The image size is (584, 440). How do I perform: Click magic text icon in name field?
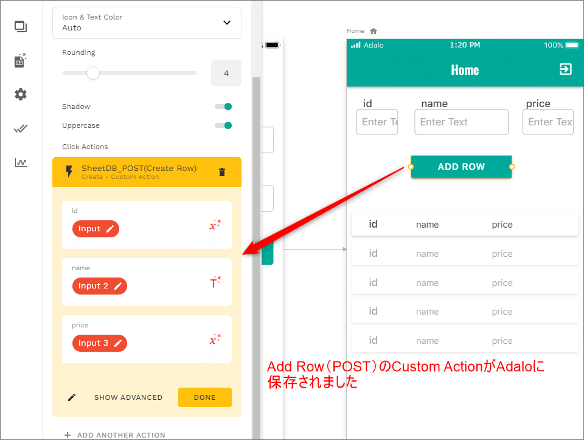click(215, 282)
